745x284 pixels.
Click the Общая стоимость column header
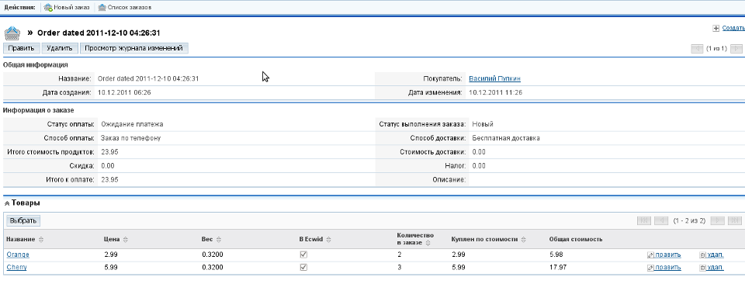pos(575,239)
